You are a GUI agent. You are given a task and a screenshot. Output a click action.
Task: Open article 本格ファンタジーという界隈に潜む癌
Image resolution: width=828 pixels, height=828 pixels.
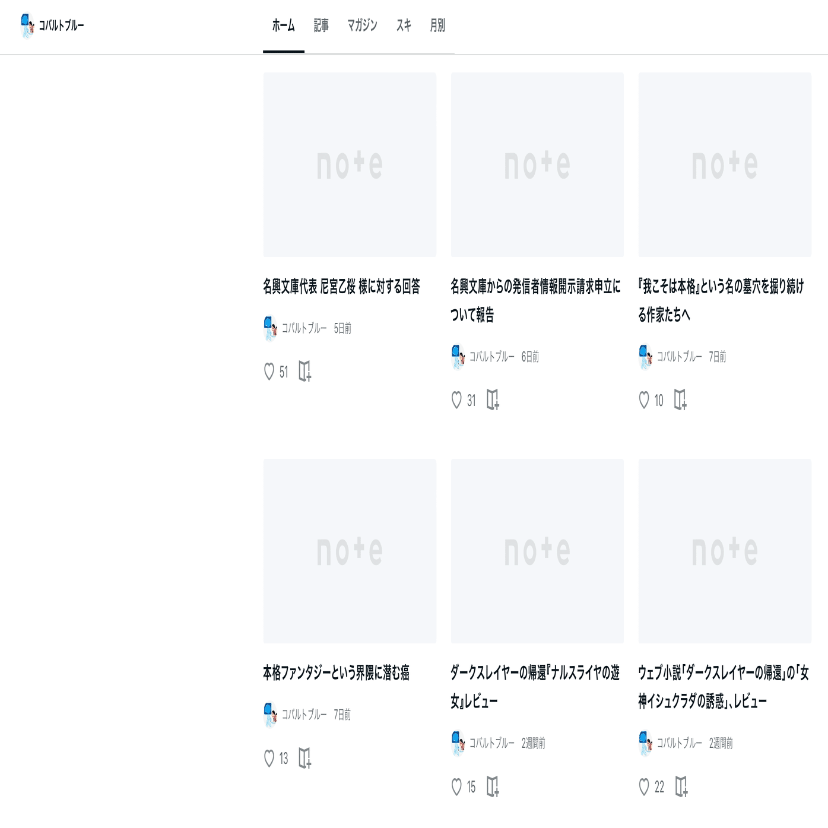point(337,673)
